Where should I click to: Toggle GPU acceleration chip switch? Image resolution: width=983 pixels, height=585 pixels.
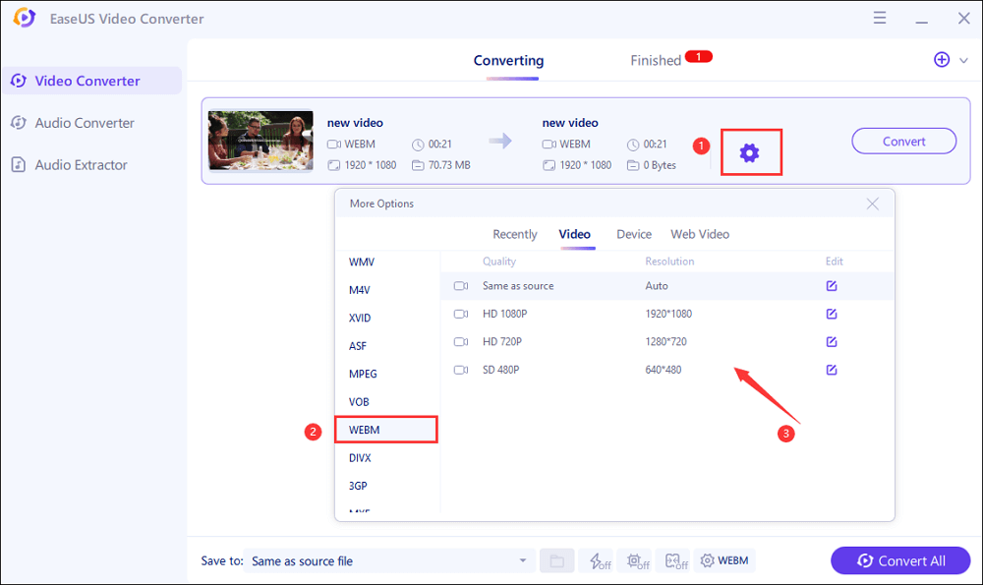tap(636, 561)
